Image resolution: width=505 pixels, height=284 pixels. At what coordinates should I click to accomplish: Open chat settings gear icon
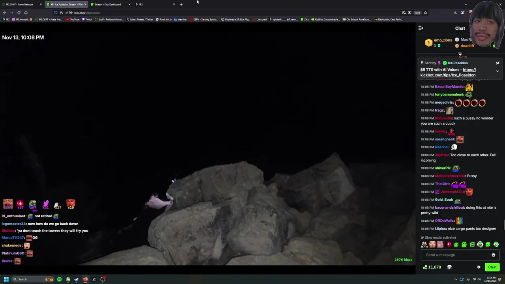pyautogui.click(x=479, y=267)
